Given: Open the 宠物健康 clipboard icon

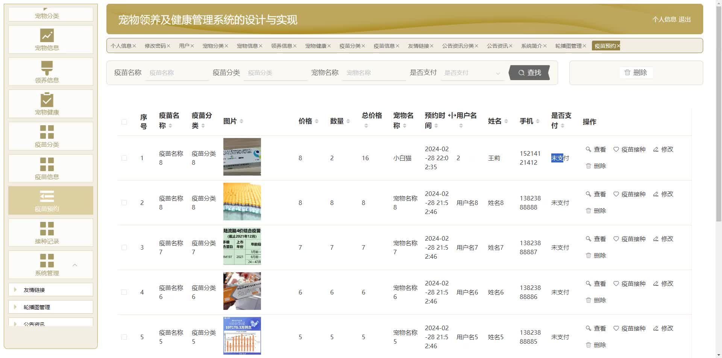Looking at the screenshot, I should [47, 100].
